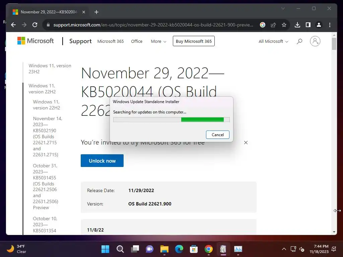Open the performance monitor app on the taskbar
Screen dimensions: 343x257
[x=238, y=249]
